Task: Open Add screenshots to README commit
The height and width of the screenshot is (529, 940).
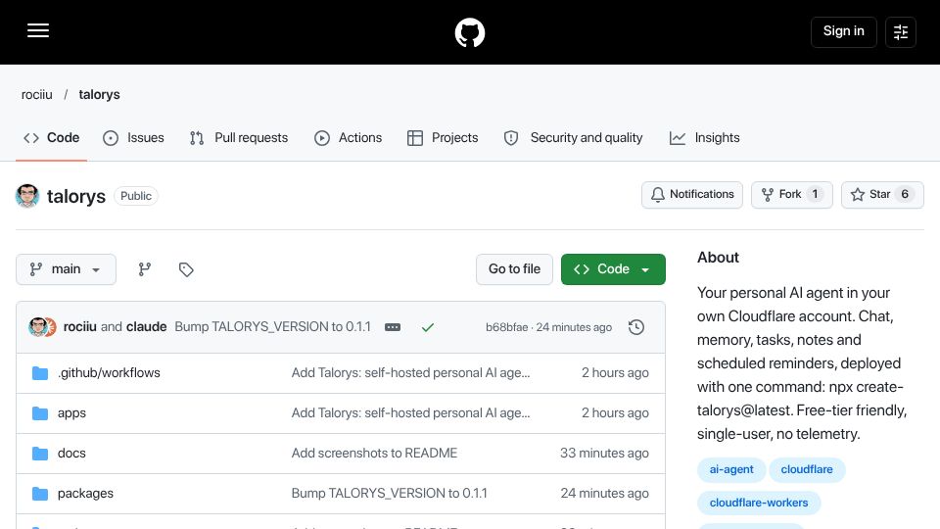Action: pyautogui.click(x=375, y=454)
